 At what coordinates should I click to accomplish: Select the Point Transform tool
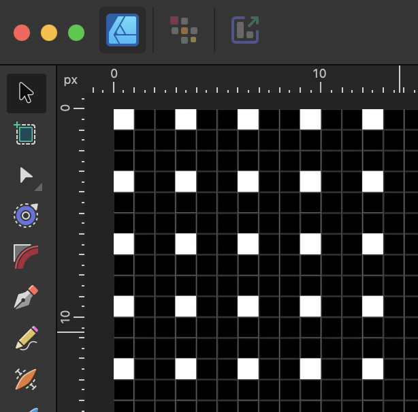click(x=26, y=215)
